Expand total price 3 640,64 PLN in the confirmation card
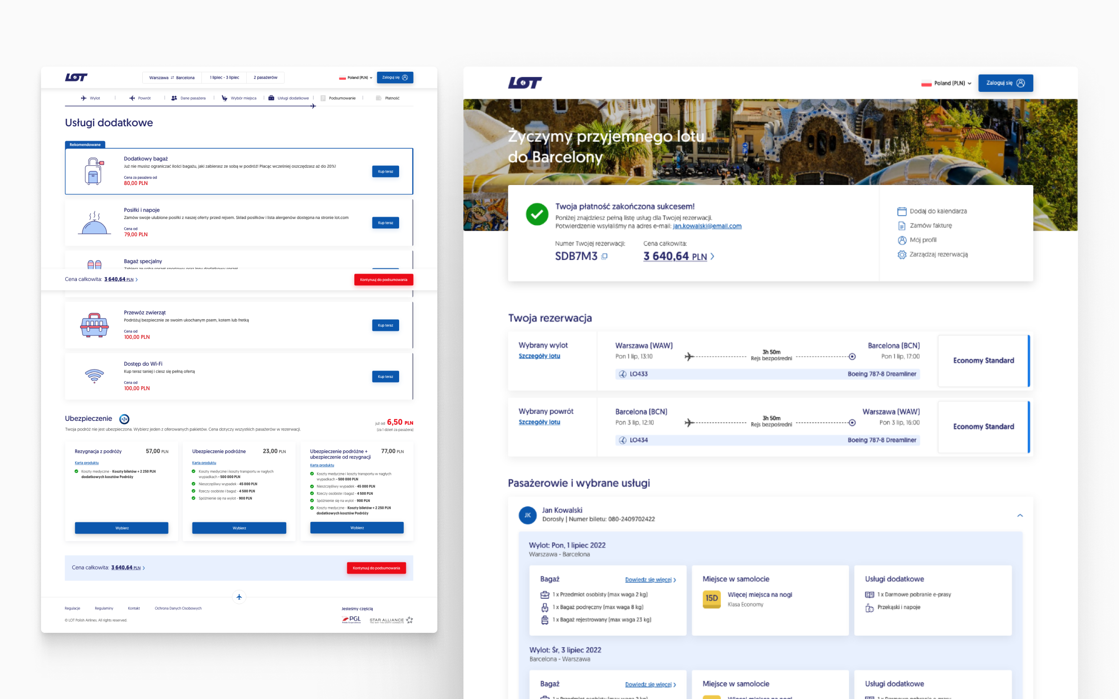 (x=678, y=256)
